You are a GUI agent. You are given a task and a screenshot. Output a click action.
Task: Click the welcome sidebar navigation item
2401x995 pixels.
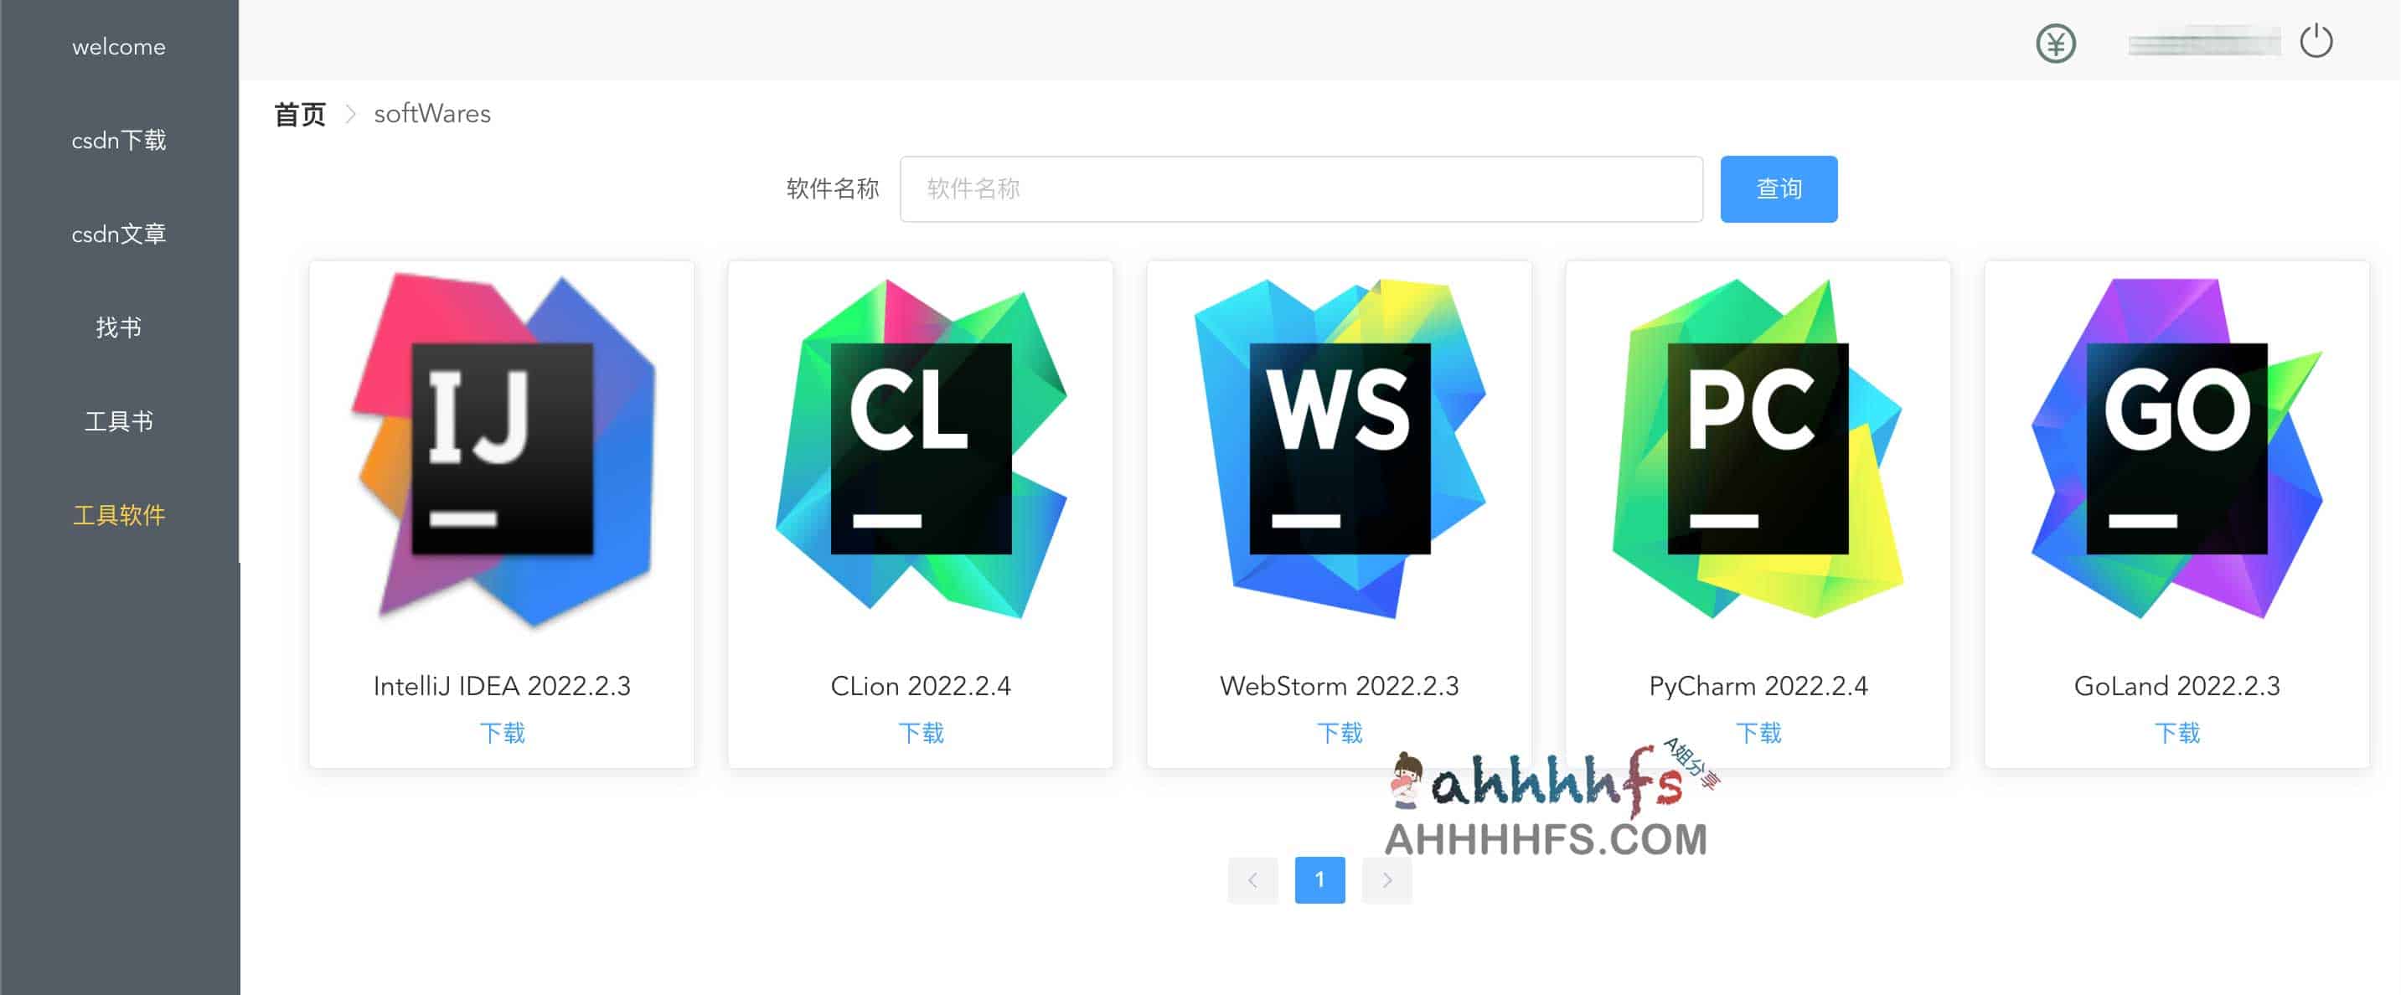click(120, 48)
